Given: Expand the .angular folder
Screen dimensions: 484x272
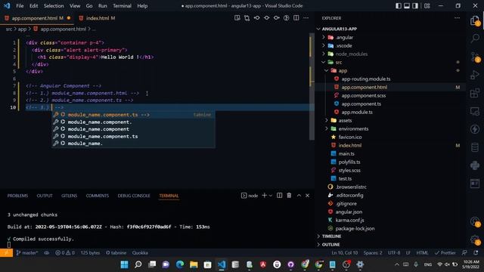Looking at the screenshot, I should 324,37.
